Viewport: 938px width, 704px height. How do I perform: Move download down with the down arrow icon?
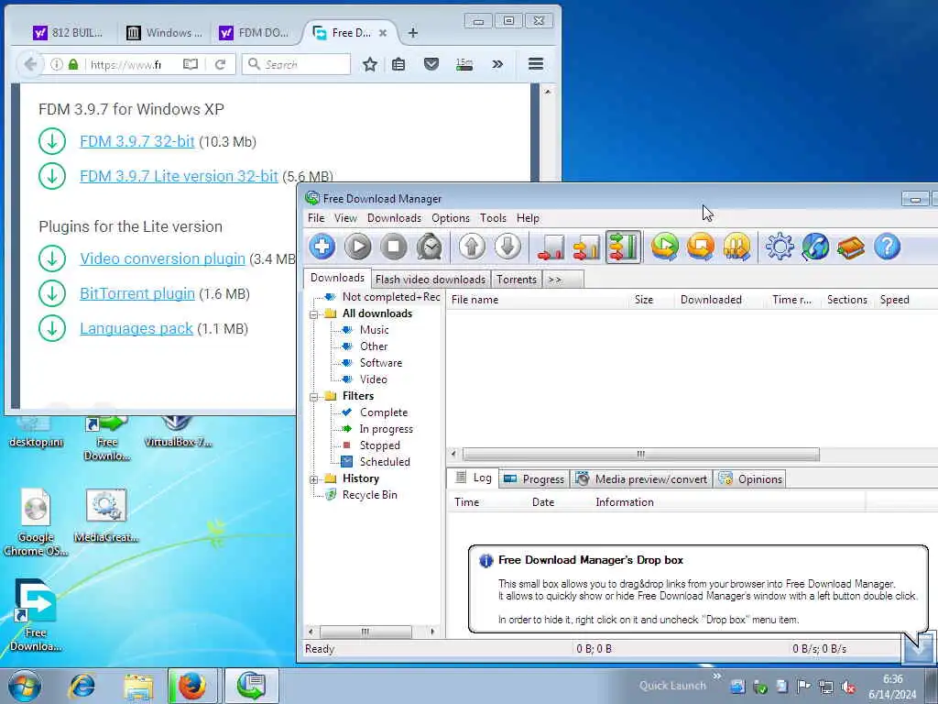tap(507, 247)
